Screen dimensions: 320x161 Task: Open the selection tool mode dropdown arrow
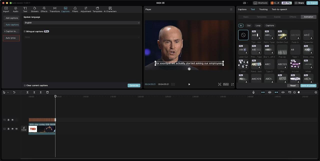[8, 92]
